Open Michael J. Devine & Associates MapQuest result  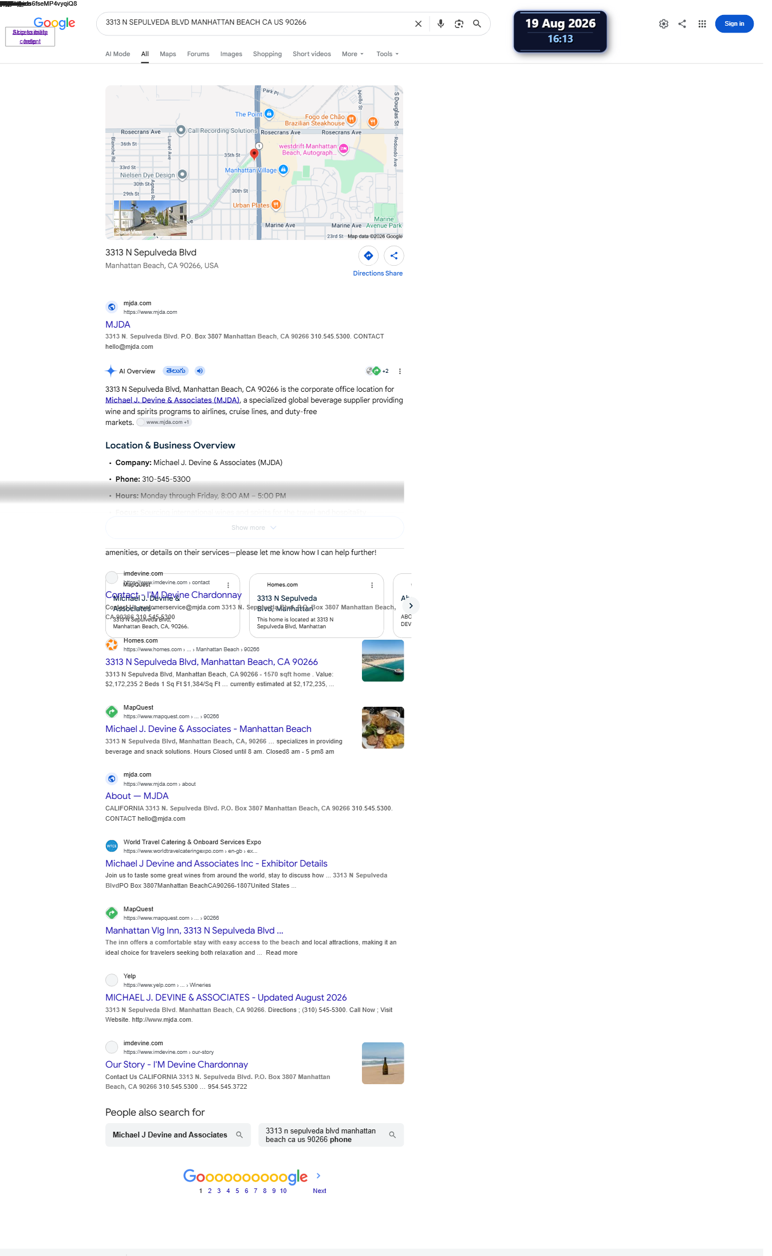(208, 729)
